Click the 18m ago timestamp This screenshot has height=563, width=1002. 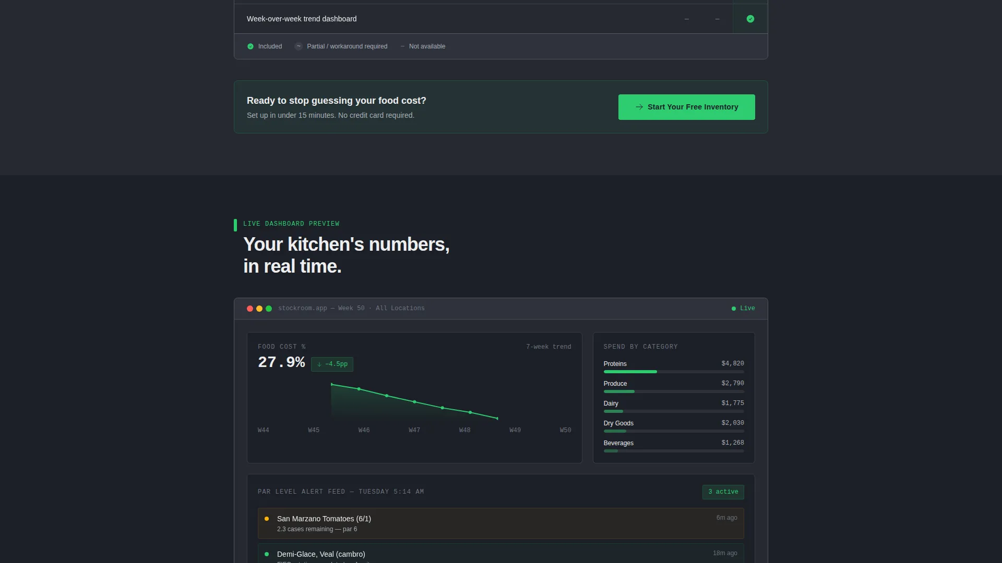point(725,553)
